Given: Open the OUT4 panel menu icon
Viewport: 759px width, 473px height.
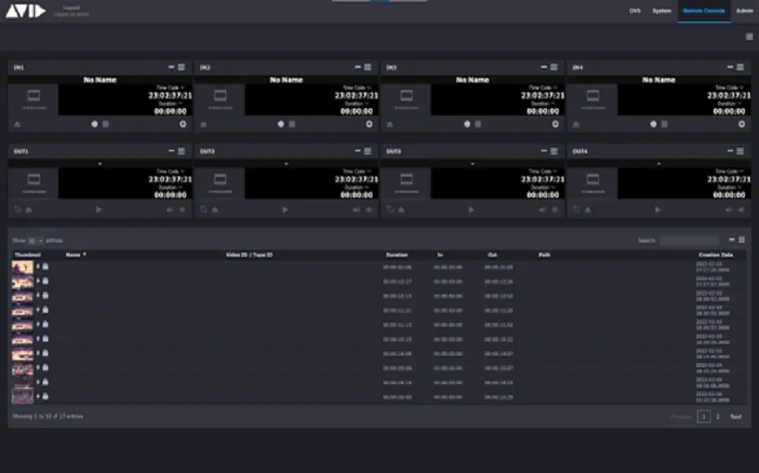Looking at the screenshot, I should pos(740,151).
